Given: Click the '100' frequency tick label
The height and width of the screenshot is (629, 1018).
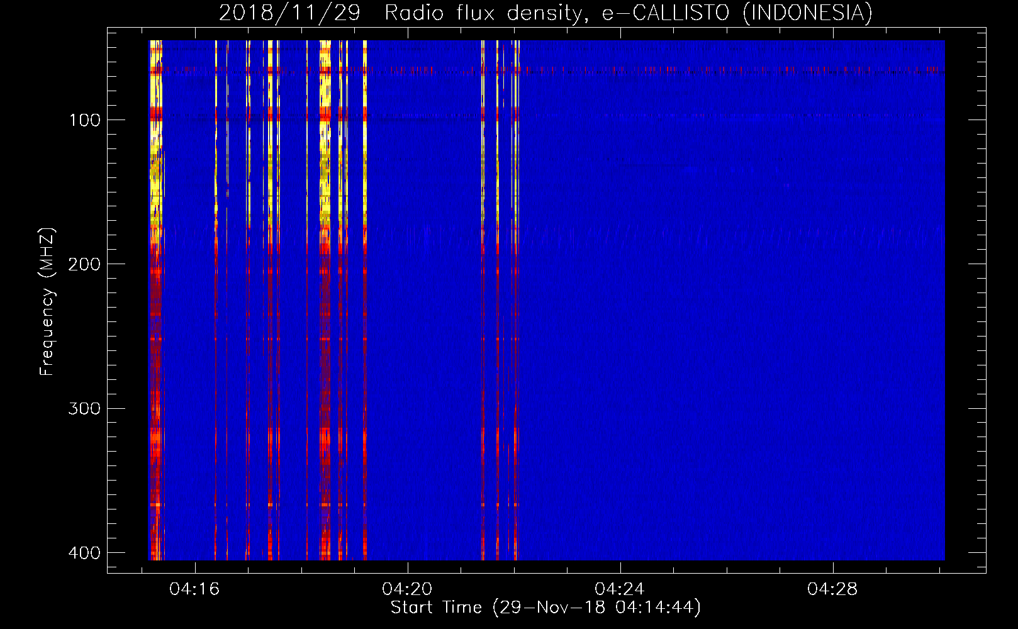Looking at the screenshot, I should coord(85,120).
